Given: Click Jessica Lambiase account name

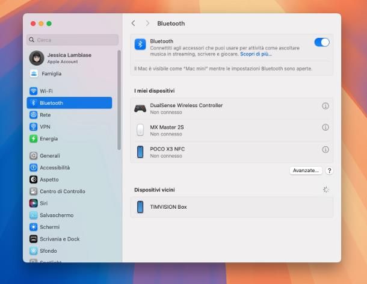Looking at the screenshot, I should tap(69, 55).
